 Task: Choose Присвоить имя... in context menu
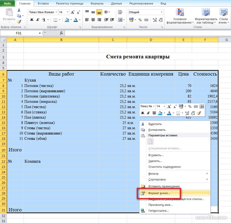175,205
